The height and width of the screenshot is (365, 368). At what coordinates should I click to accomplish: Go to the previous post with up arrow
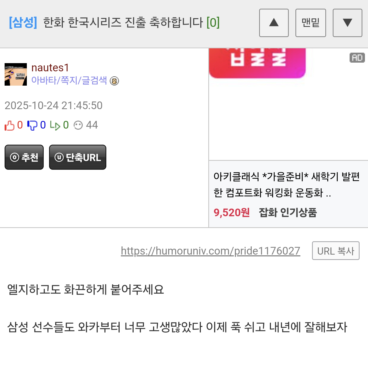click(274, 23)
